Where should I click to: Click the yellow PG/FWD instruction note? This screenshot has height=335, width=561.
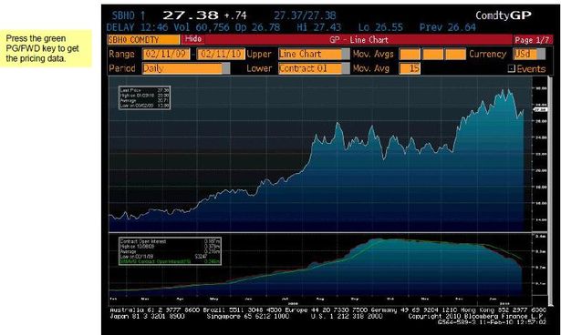click(x=46, y=48)
